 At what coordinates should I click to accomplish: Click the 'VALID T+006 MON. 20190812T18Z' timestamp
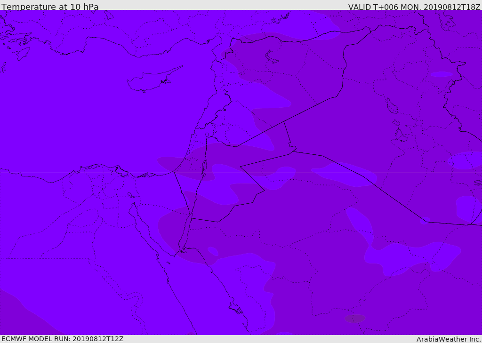(414, 7)
